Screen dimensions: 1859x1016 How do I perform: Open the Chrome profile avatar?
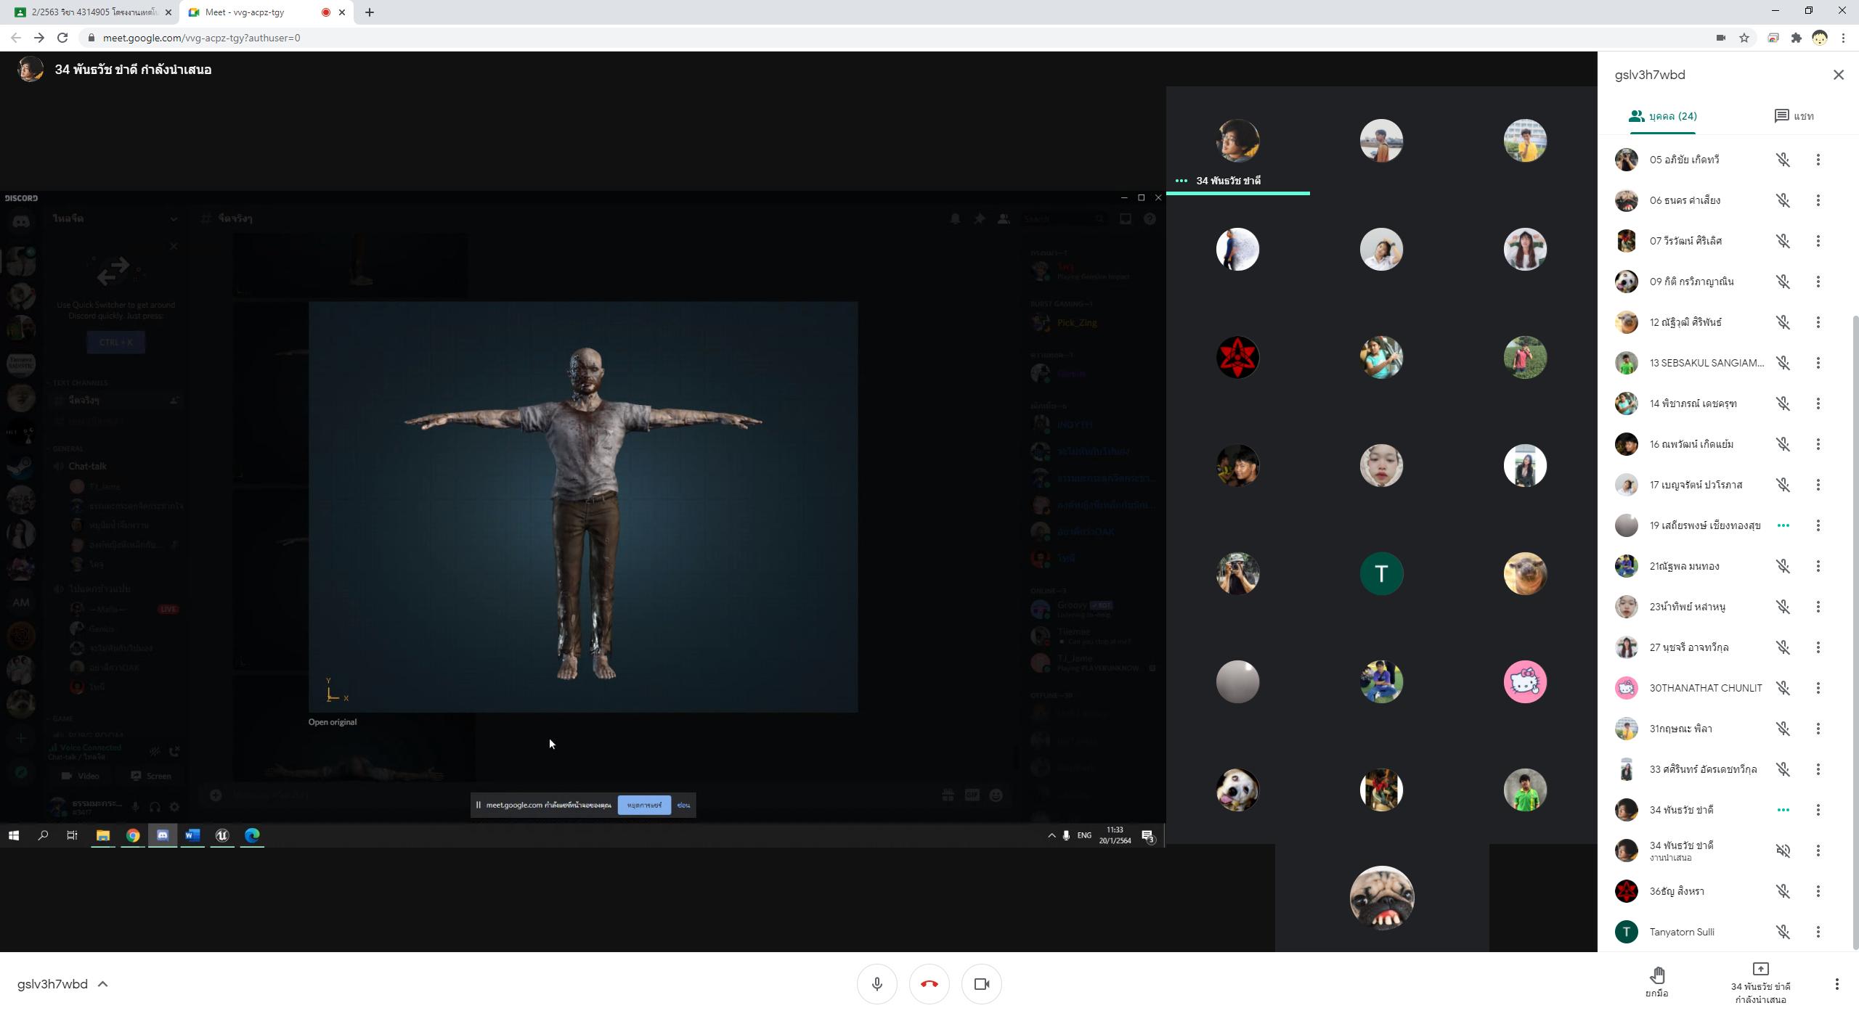[1819, 38]
